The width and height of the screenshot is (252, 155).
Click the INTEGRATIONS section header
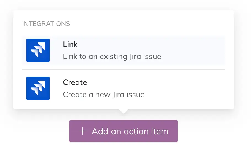(46, 24)
